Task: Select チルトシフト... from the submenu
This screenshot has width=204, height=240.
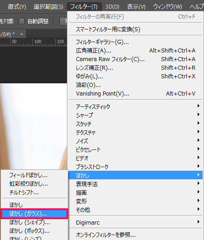Action: click(34, 192)
